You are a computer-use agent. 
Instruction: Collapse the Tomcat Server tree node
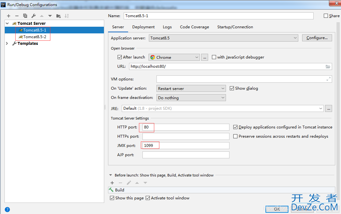tap(7, 24)
